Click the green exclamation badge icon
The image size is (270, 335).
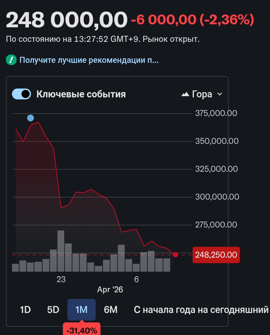point(11,60)
